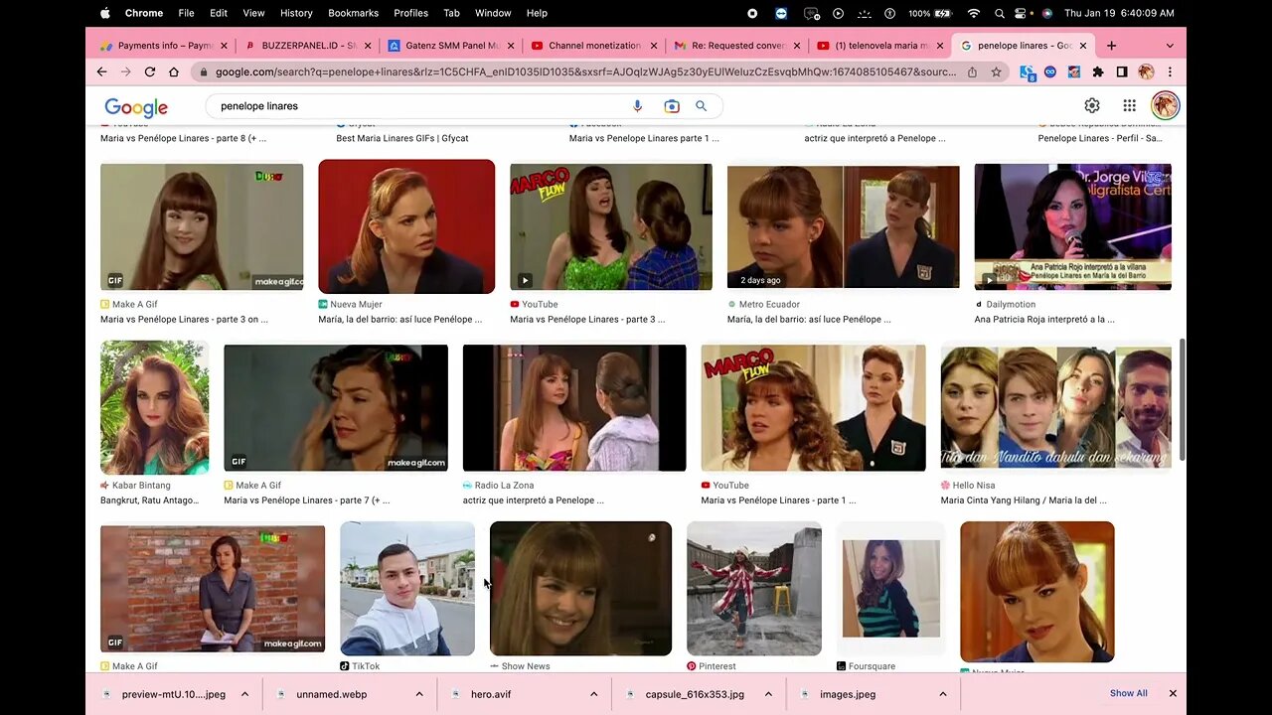Expand options for capsule_616x353.jpg download
1272x715 pixels.
point(768,694)
